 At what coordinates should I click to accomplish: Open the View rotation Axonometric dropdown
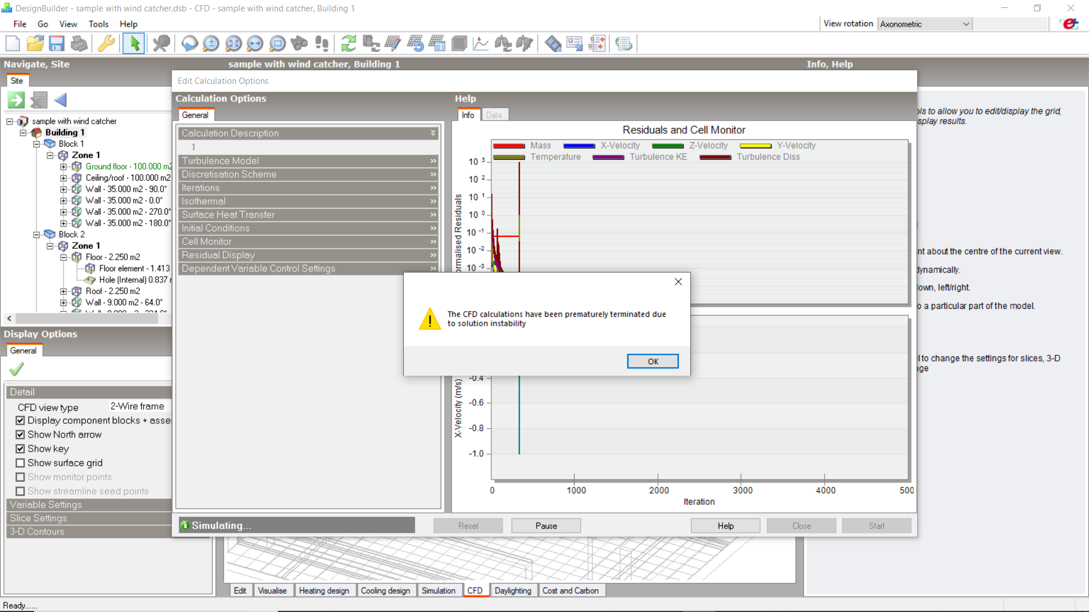coord(925,24)
